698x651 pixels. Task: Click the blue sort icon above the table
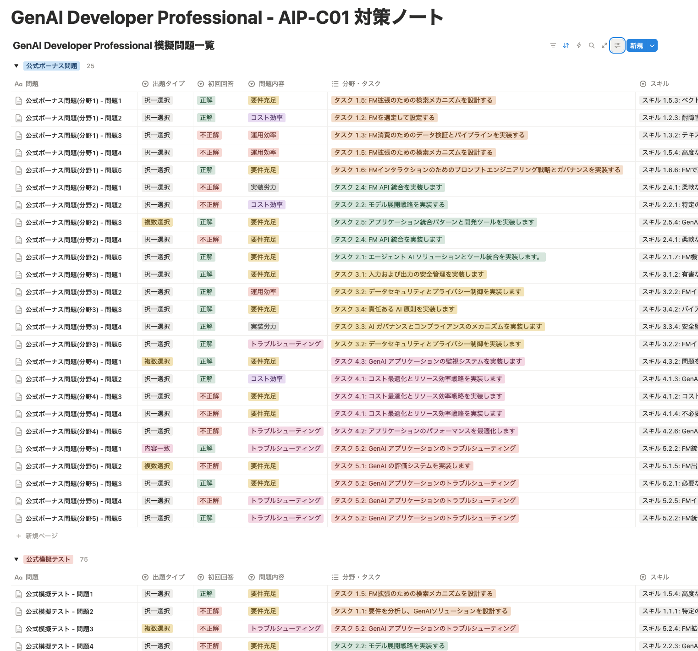coord(566,45)
